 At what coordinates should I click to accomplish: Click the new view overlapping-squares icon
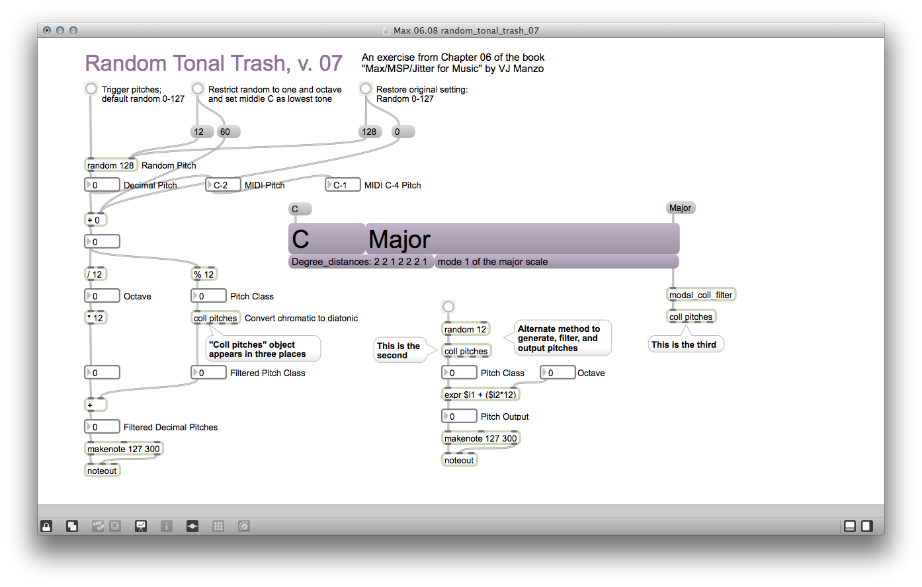click(x=72, y=526)
